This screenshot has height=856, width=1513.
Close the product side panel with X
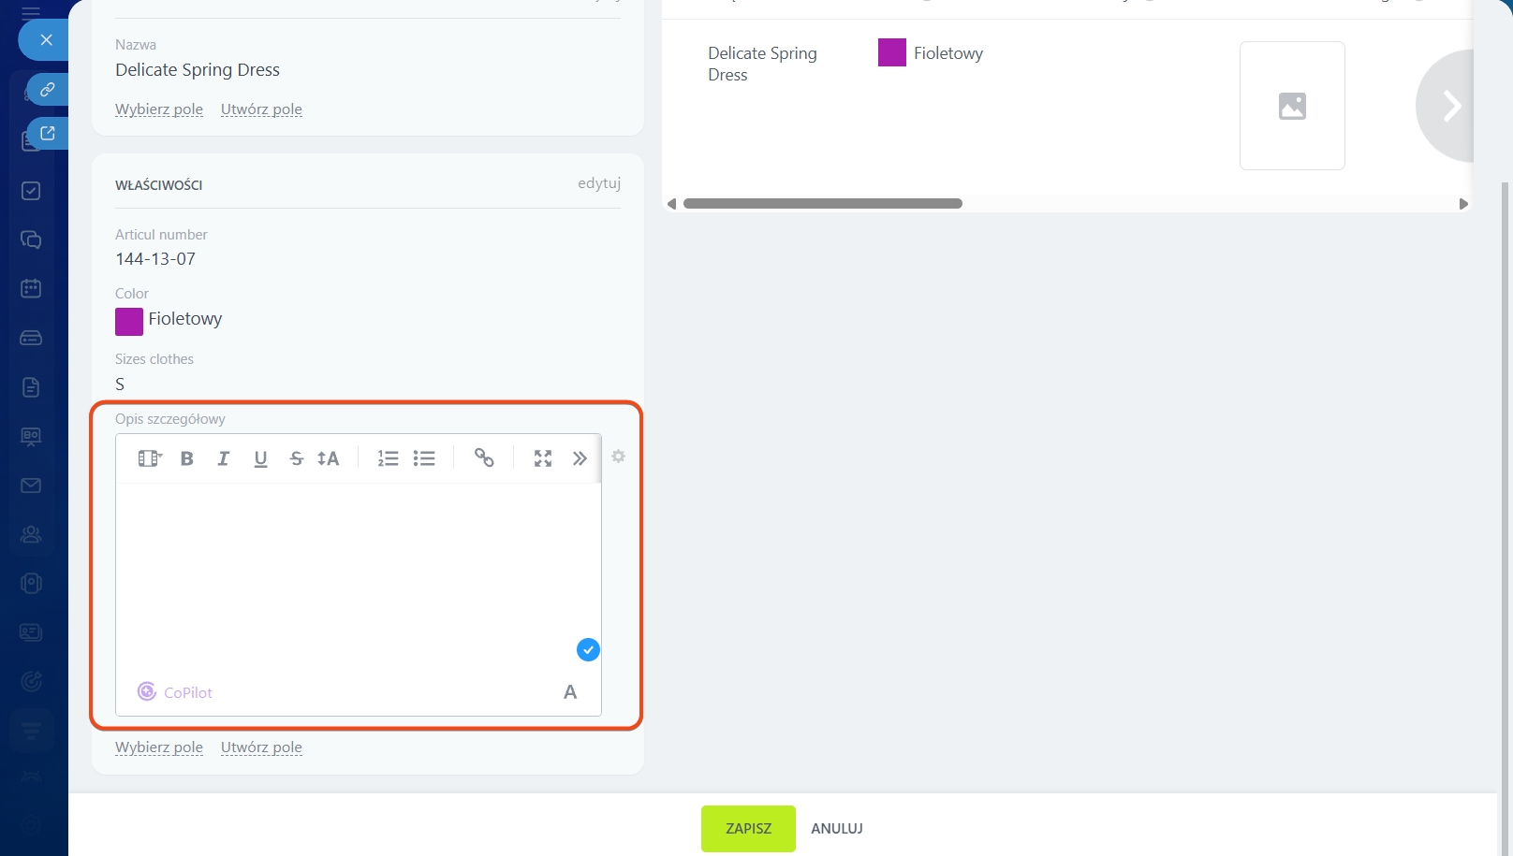(46, 39)
